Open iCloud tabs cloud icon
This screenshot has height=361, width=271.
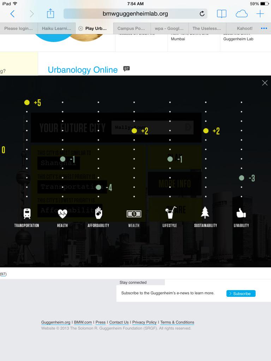[x=241, y=14]
